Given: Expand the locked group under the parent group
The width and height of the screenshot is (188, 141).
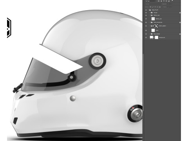Looking at the screenshot, I should point(150,13).
